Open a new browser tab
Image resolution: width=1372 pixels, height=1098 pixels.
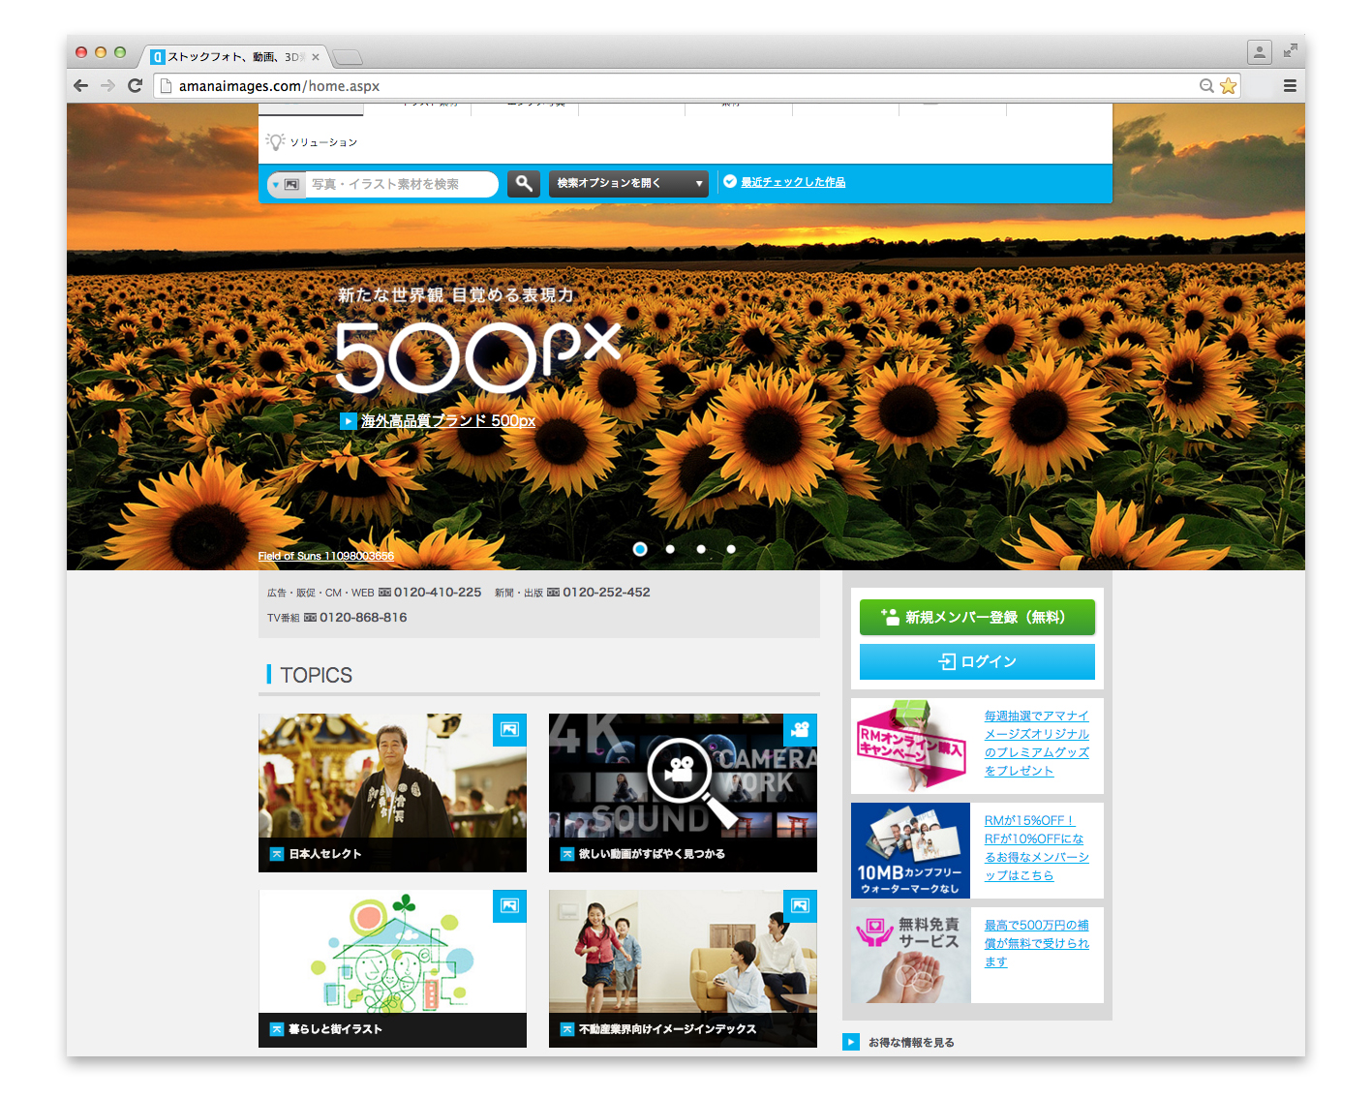point(347,57)
